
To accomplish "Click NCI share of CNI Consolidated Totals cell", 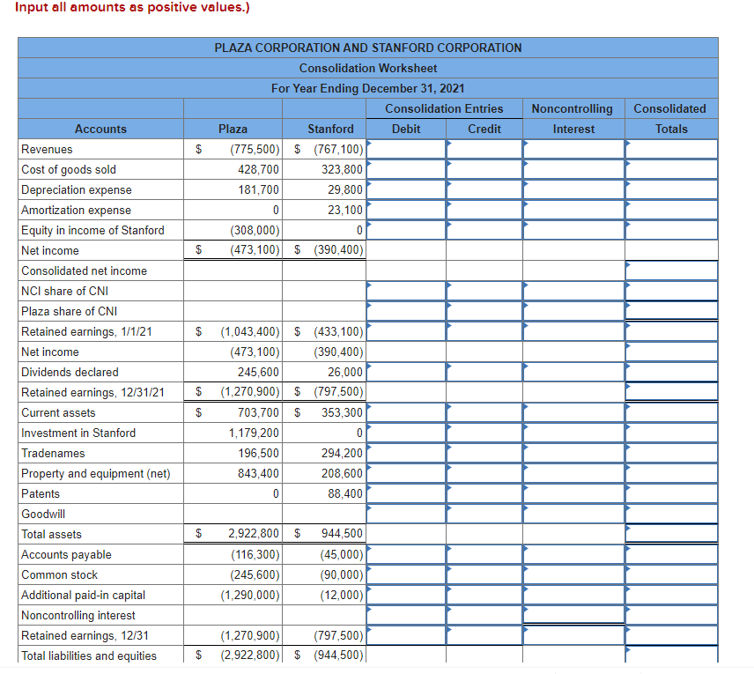I will [x=671, y=291].
